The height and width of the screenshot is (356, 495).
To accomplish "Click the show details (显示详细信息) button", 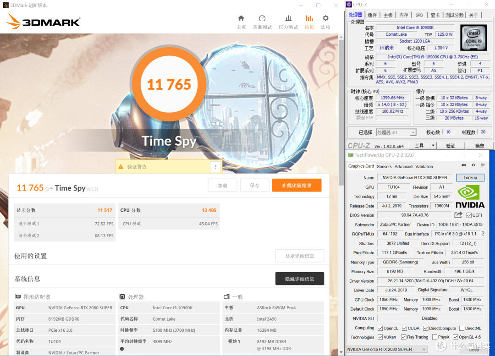I will click(x=300, y=256).
